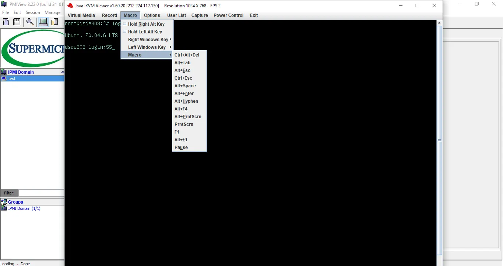Viewport: 503px width, 266px height.
Task: Click the Groups panel header icon
Action: (4, 202)
